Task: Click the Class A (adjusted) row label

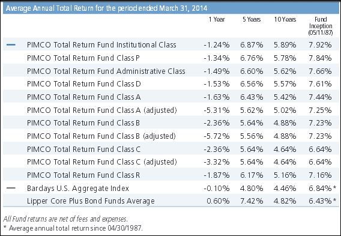Action: pyautogui.click(x=102, y=110)
